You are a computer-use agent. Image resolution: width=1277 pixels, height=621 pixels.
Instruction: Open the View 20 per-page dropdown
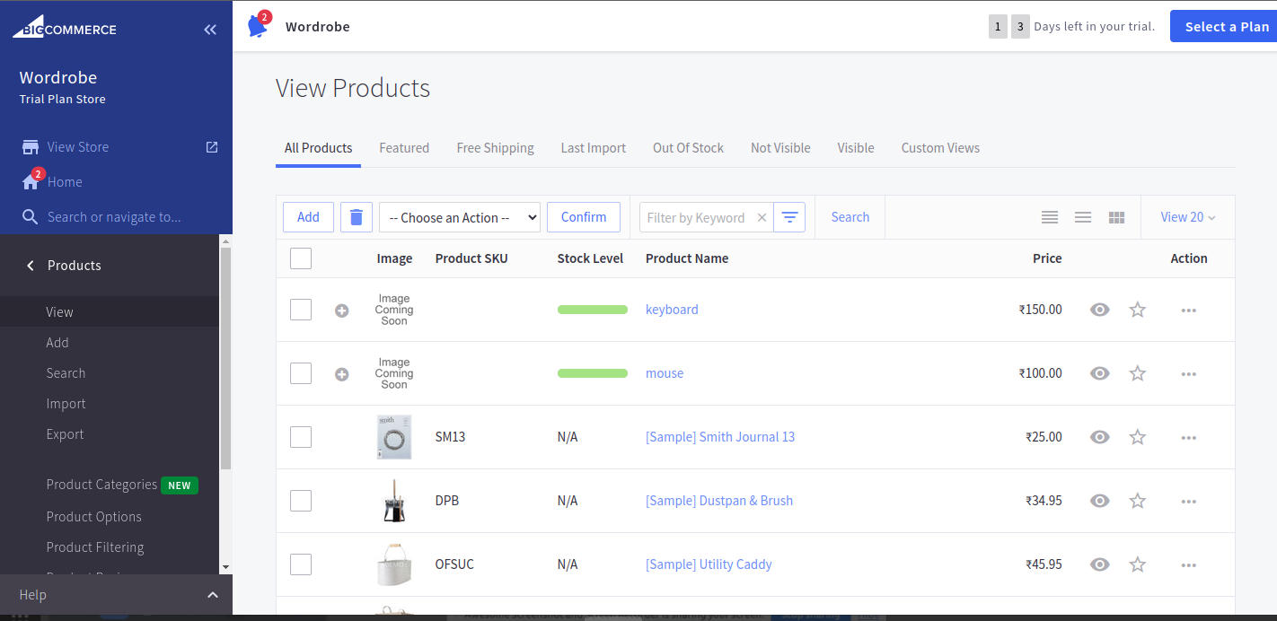point(1188,217)
